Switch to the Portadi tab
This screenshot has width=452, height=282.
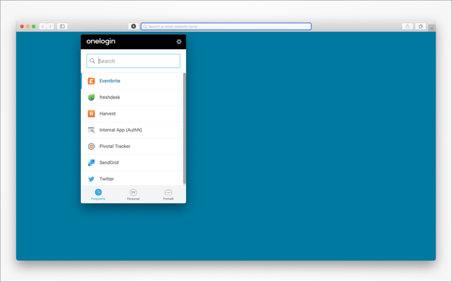(168, 195)
